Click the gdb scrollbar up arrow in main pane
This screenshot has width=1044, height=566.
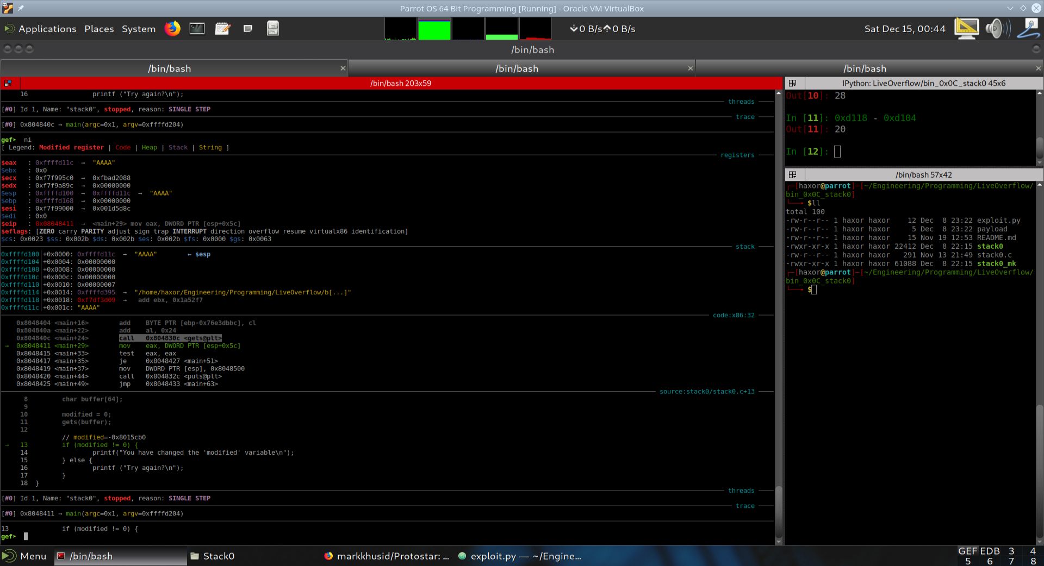coord(778,93)
